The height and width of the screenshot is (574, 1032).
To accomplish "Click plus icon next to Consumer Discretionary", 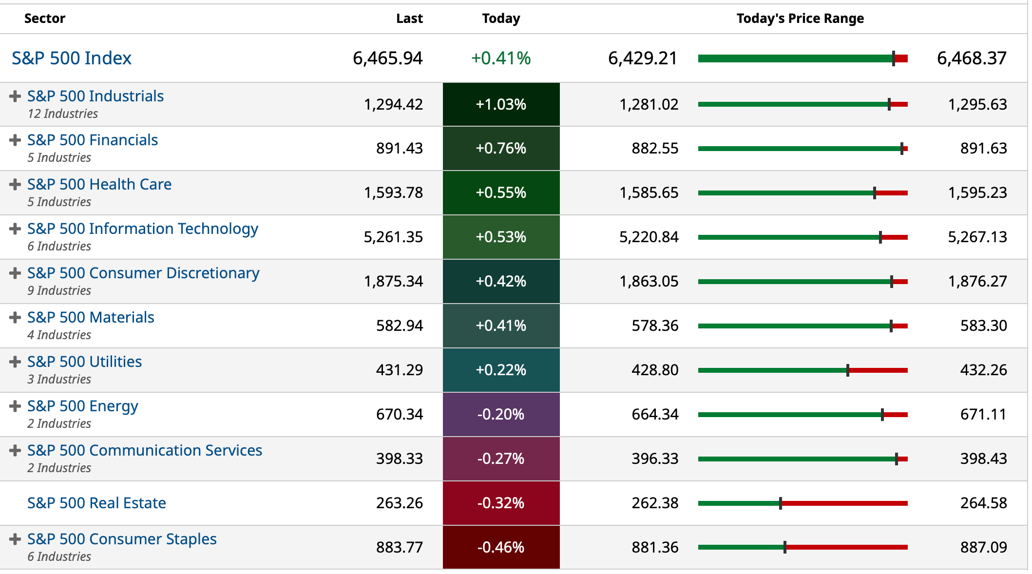I will coord(15,273).
